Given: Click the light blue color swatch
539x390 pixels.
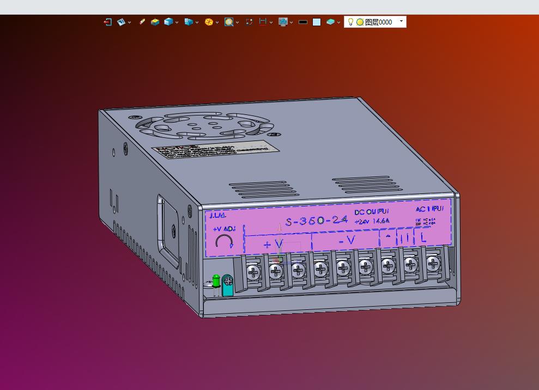Looking at the screenshot, I should pyautogui.click(x=317, y=22).
